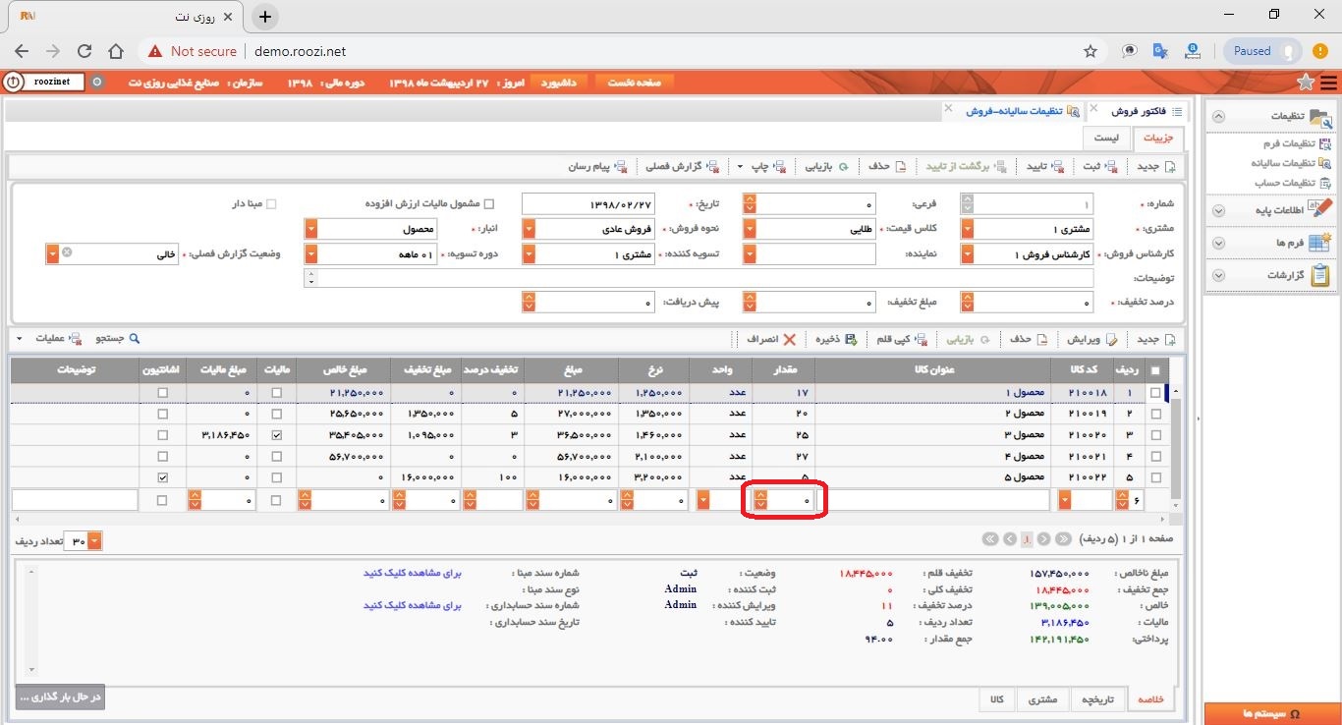Open a new browser tab
The image size is (1342, 725).
[x=265, y=17]
